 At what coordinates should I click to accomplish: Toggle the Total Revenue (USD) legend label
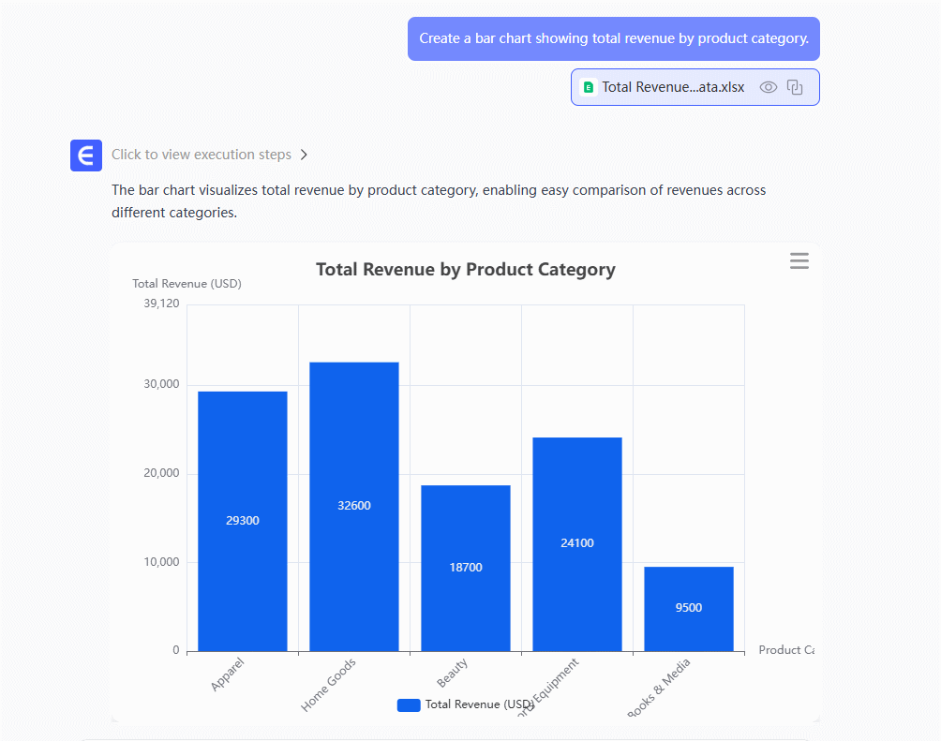[478, 704]
